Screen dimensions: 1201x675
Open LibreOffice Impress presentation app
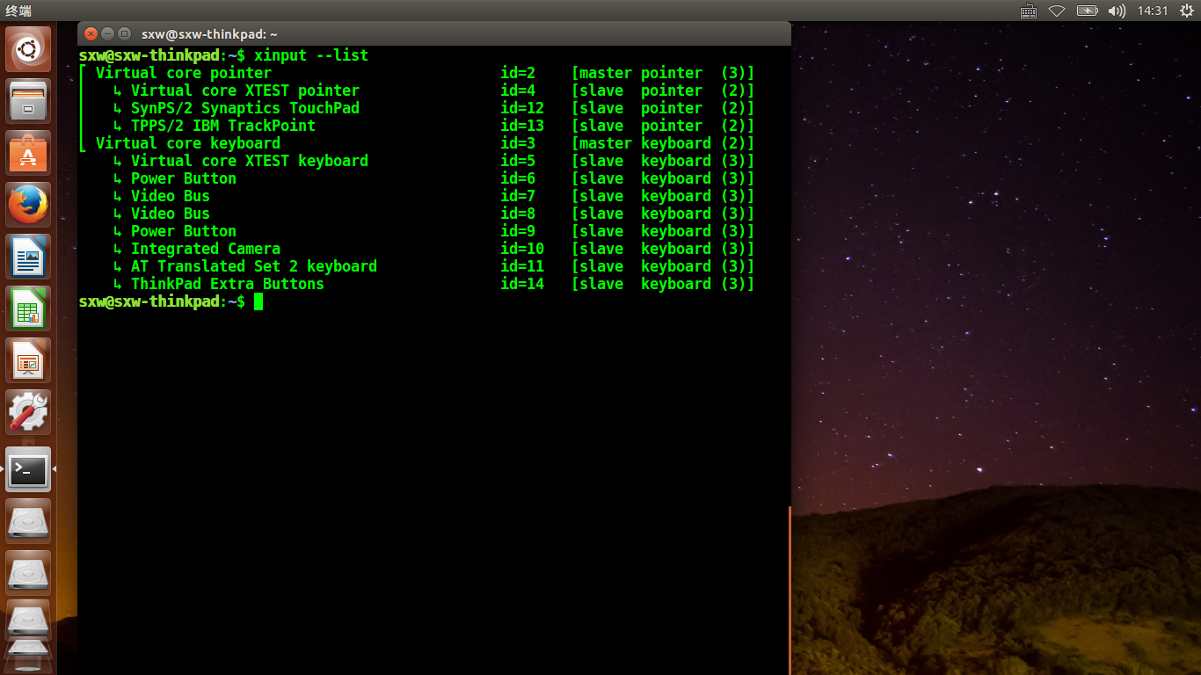[28, 360]
